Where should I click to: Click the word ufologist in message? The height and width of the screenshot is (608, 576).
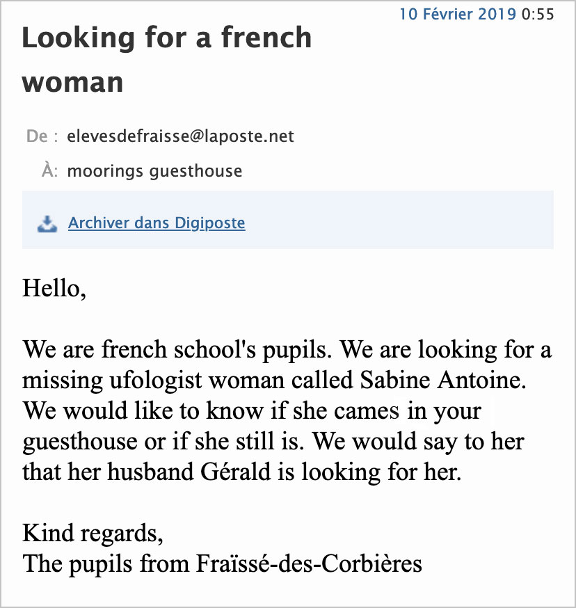[156, 381]
